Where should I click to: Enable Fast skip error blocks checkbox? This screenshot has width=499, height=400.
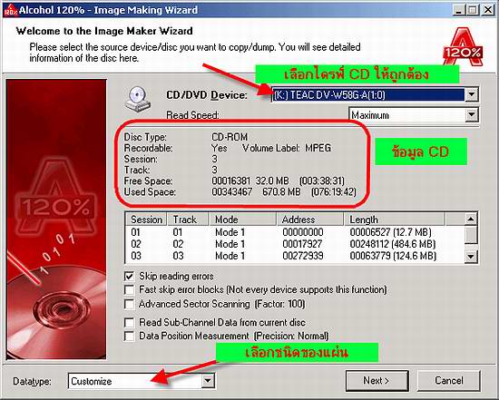click(x=129, y=289)
